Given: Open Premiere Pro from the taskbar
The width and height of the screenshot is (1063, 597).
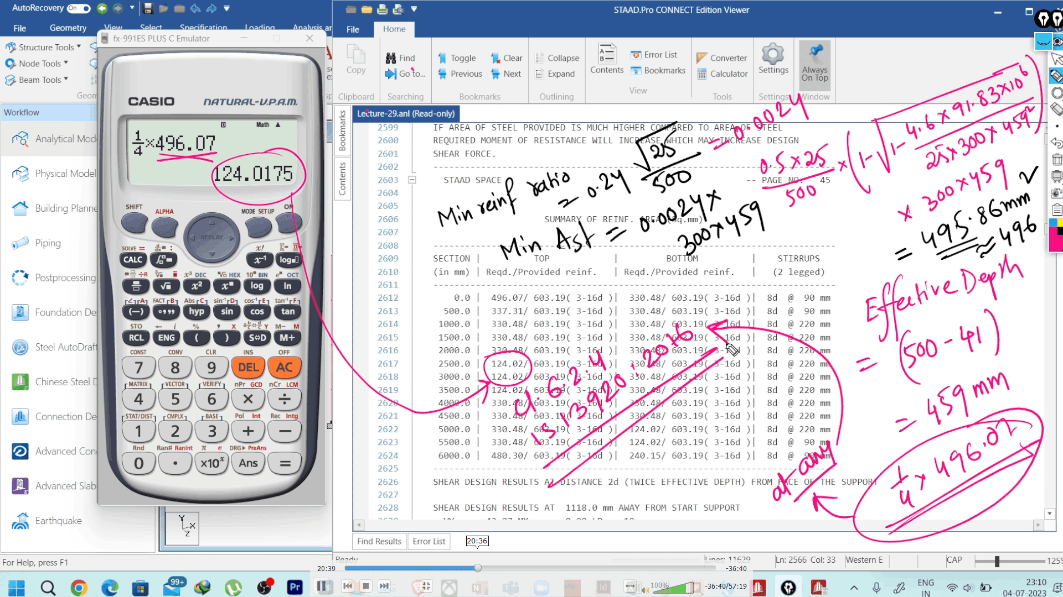Looking at the screenshot, I should pos(295,587).
